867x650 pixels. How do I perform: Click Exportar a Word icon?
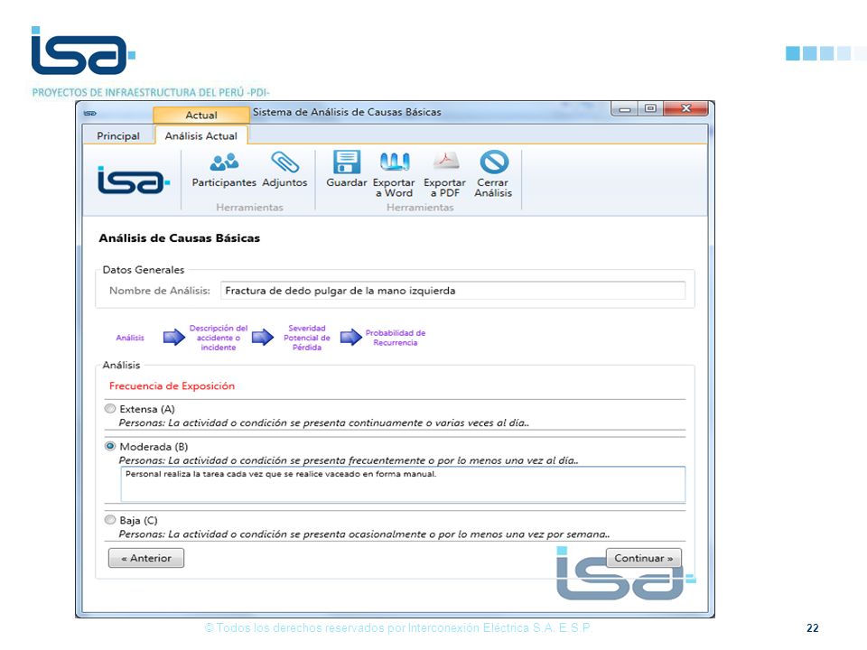(395, 162)
